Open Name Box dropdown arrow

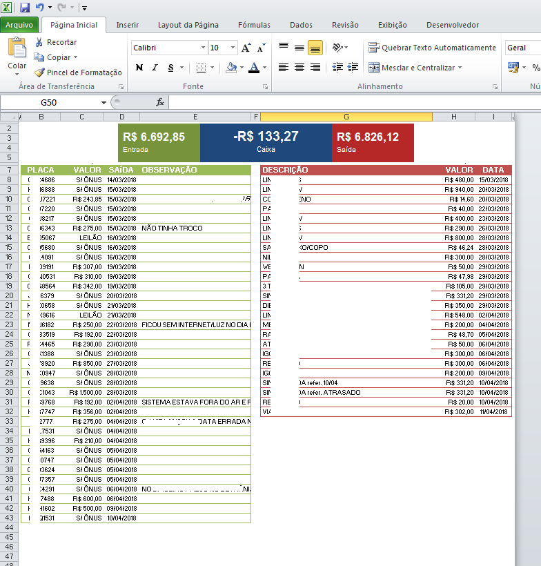pyautogui.click(x=104, y=103)
